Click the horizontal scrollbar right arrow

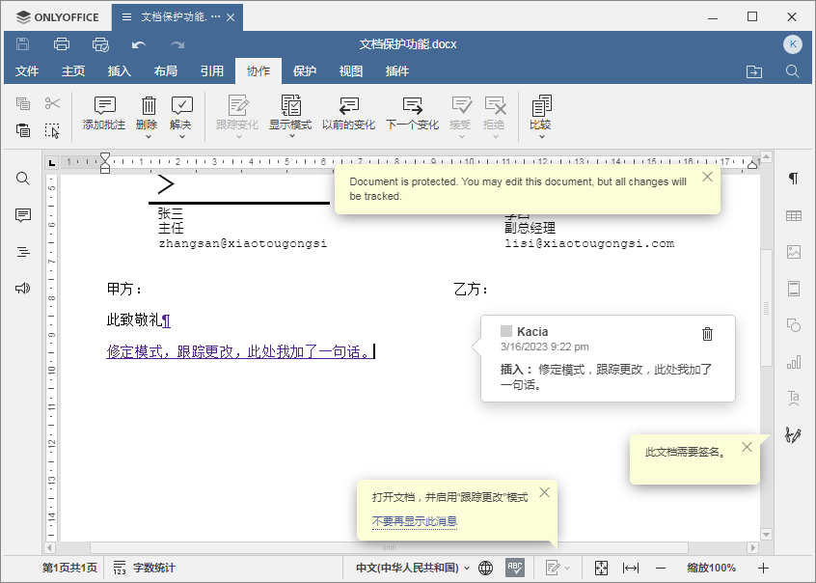(752, 547)
